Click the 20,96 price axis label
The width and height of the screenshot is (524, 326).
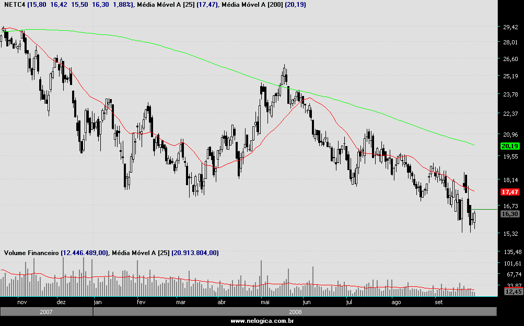(x=510, y=135)
